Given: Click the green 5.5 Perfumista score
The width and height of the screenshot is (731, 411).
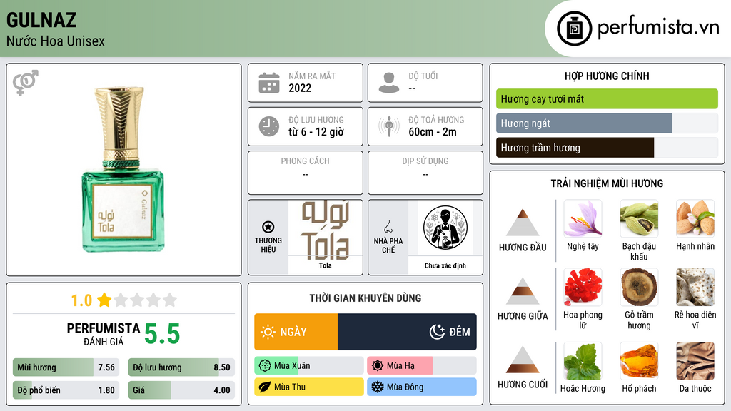Looking at the screenshot, I should (x=162, y=334).
